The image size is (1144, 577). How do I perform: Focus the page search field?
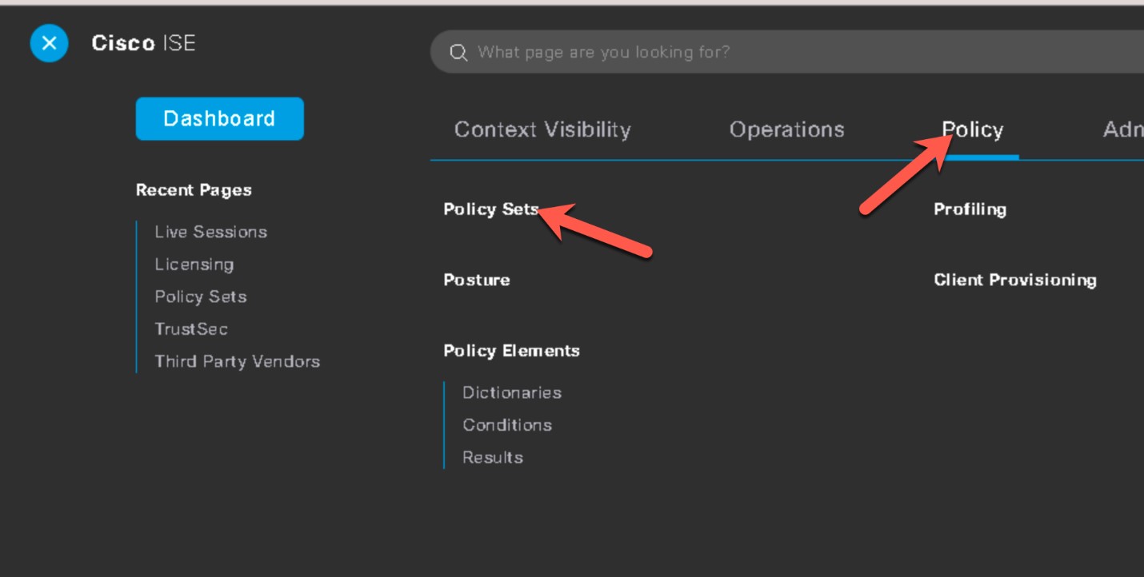[x=787, y=52]
